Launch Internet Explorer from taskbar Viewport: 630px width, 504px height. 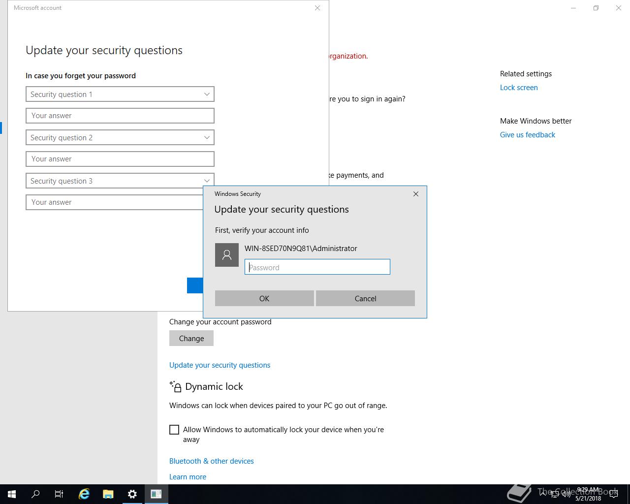(84, 494)
